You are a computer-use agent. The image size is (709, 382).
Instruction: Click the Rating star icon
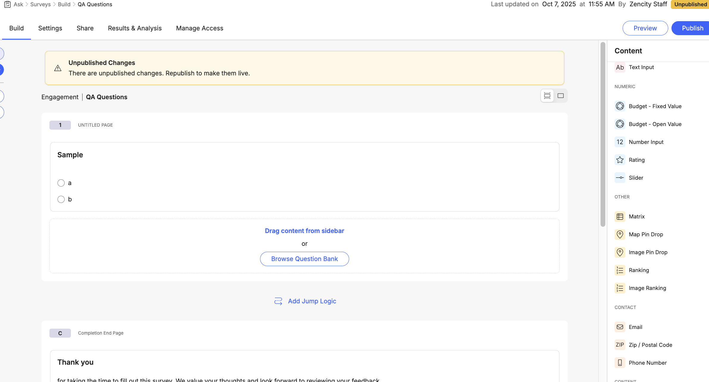pos(620,160)
